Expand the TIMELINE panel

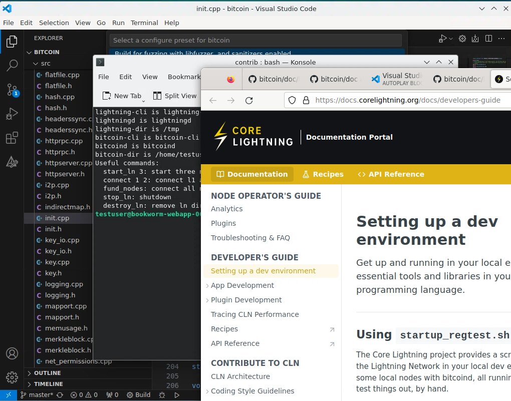tap(48, 384)
